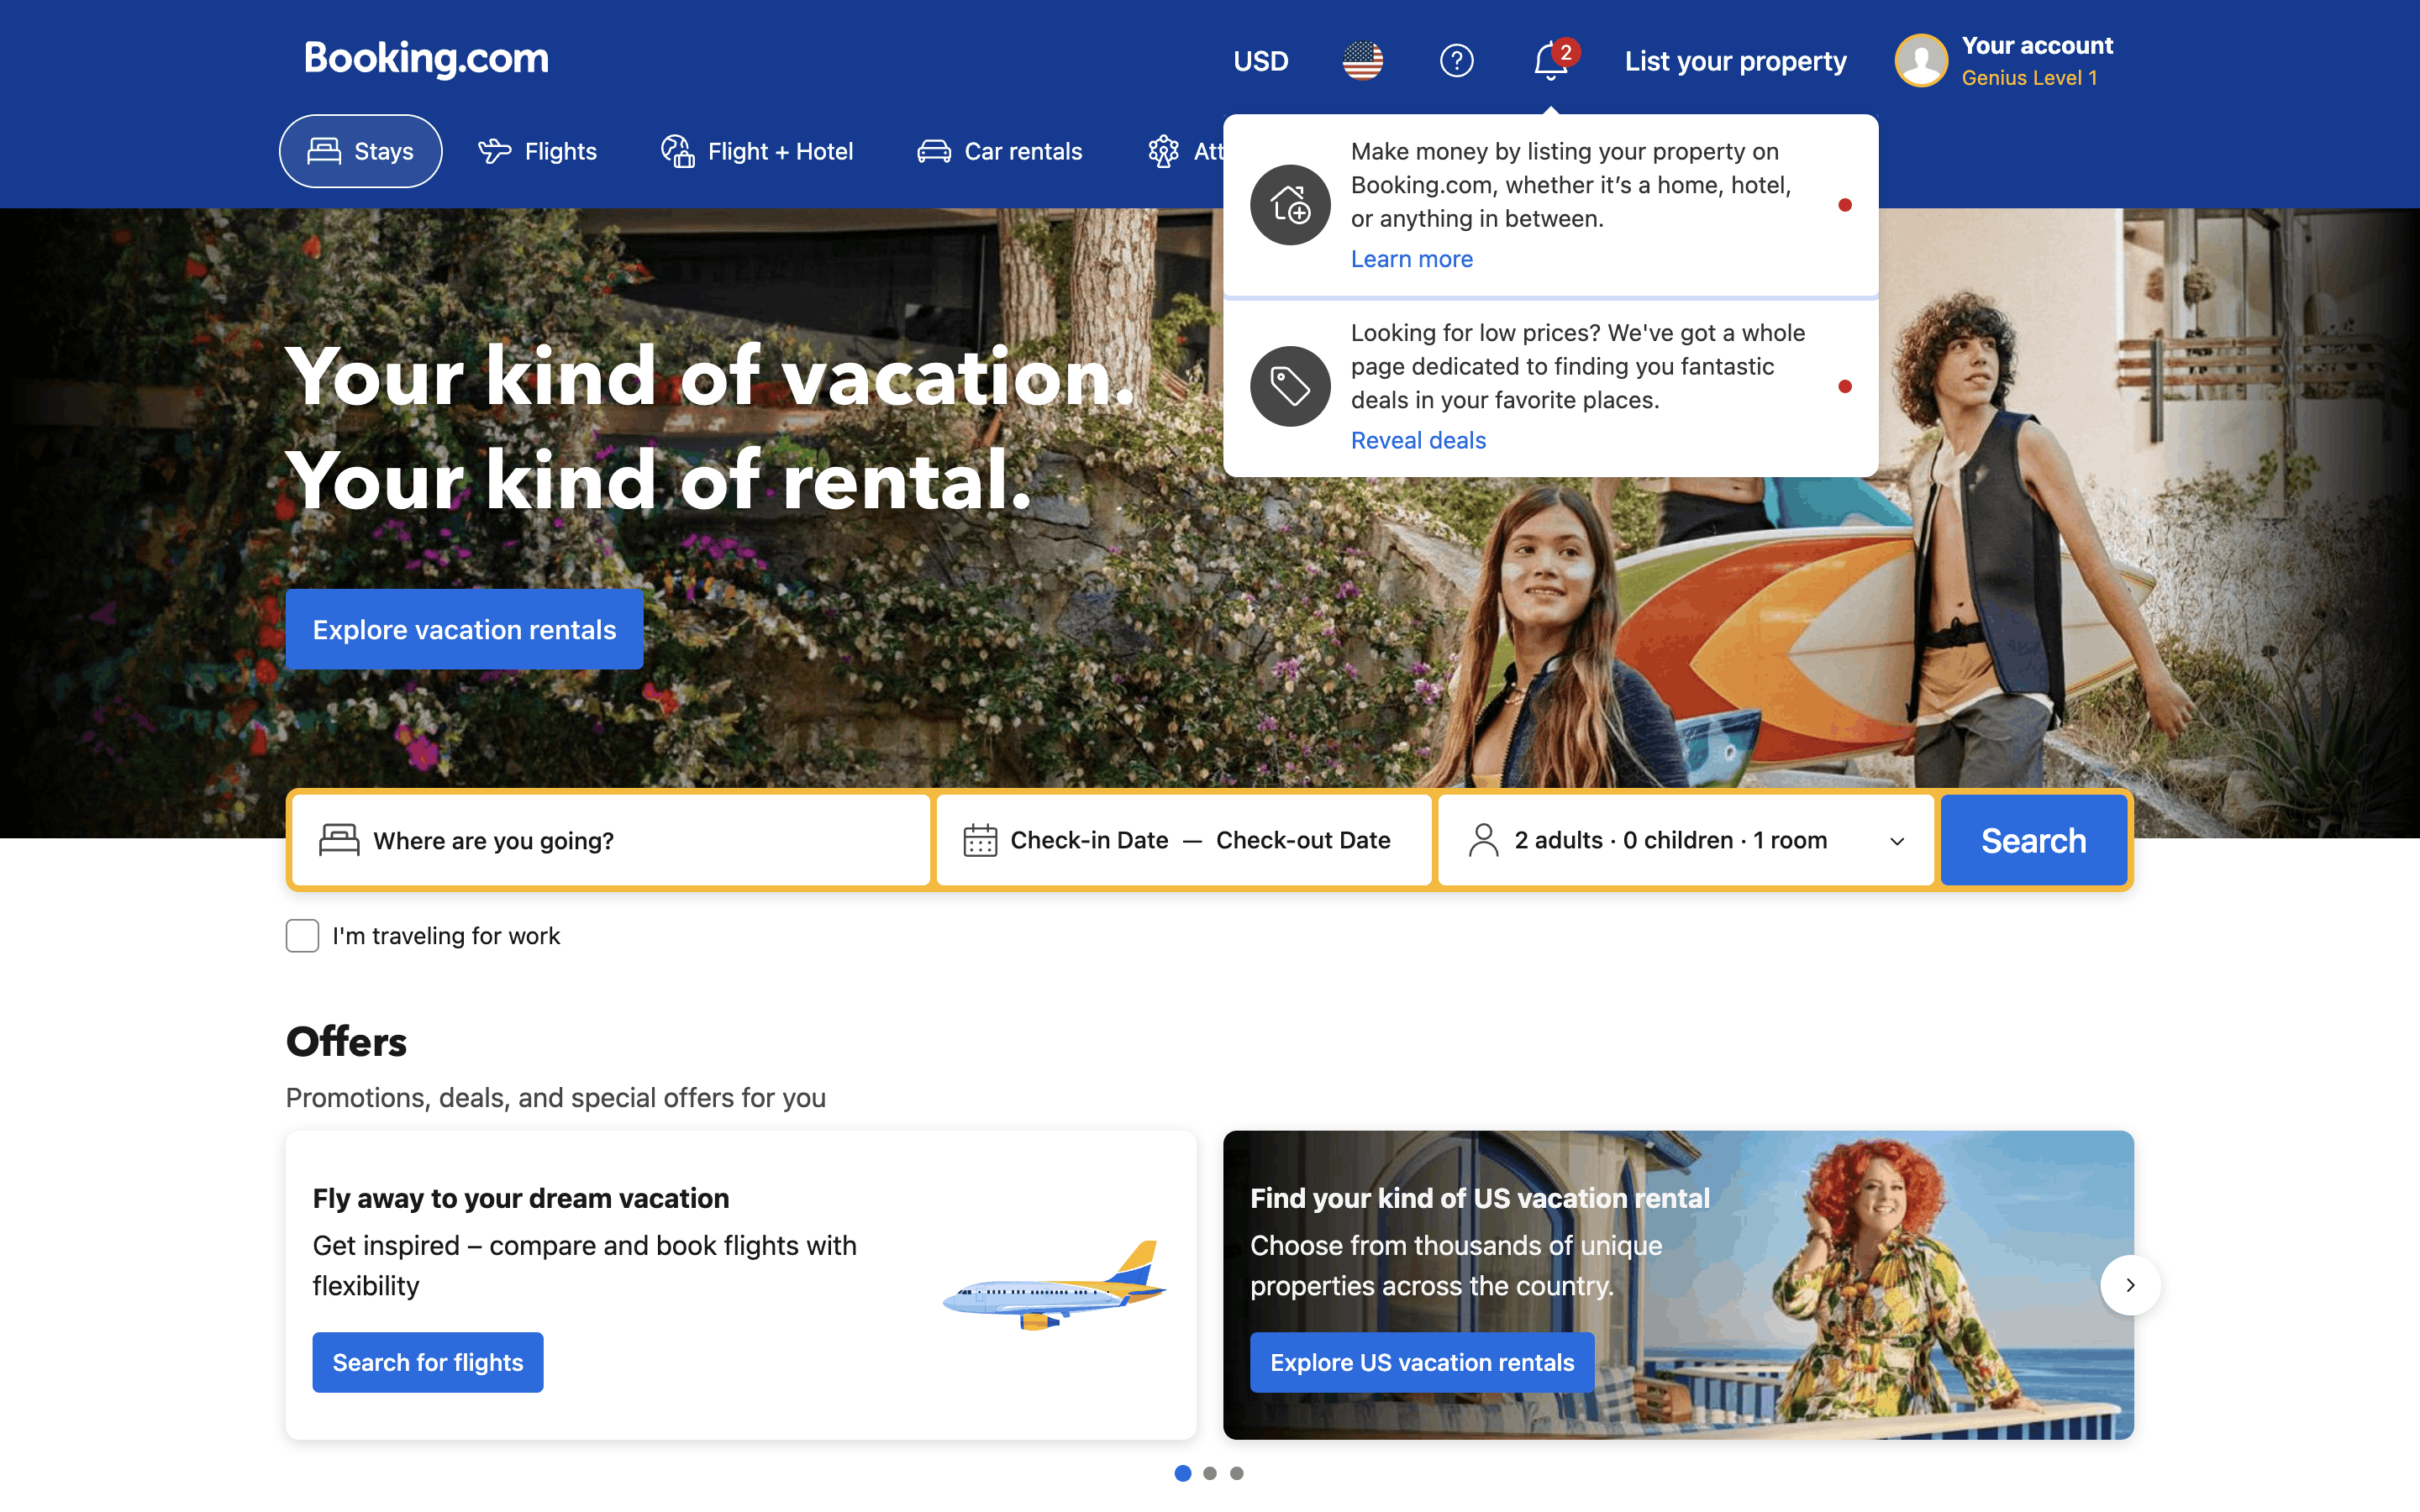This screenshot has width=2420, height=1512.
Task: Open the Reveal deals link
Action: click(1418, 440)
